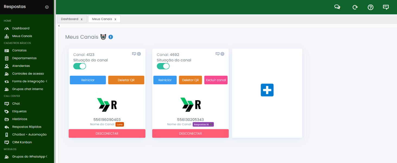This screenshot has height=163, width=397.
Task: Toggle channel status for Canal 4123
Action: coord(80,66)
